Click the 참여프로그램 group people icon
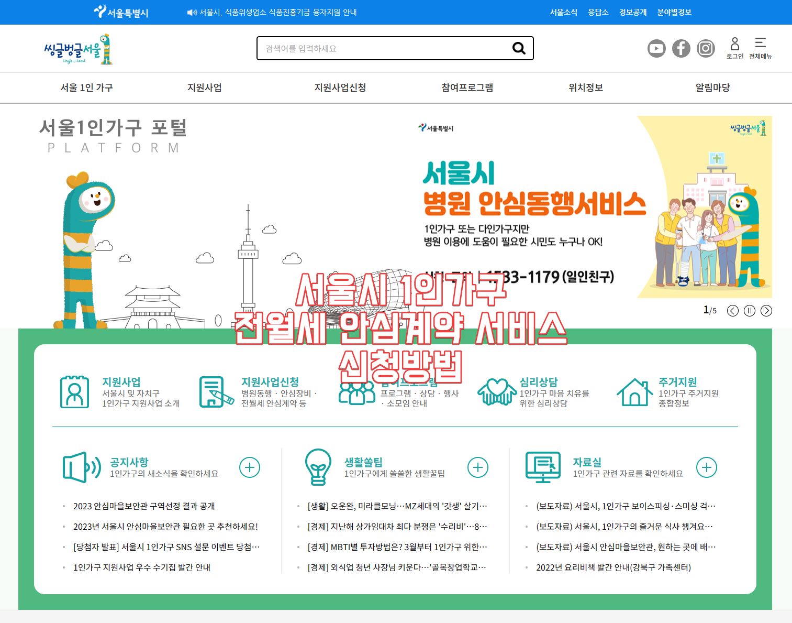Viewport: 792px width, 623px height. [x=357, y=393]
